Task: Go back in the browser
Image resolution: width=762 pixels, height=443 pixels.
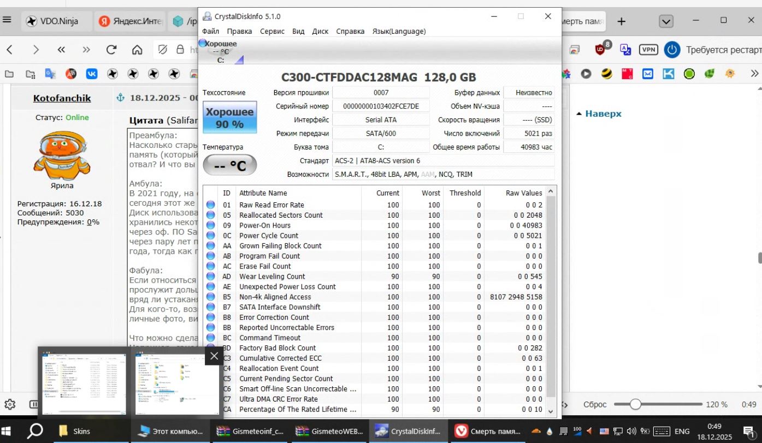Action: [x=9, y=50]
